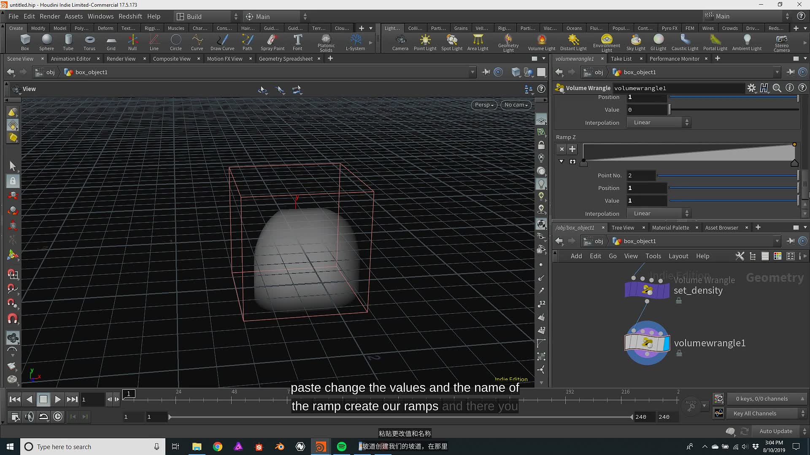This screenshot has width=810, height=455.
Task: Add a Volume Light from the shelf
Action: (x=542, y=43)
